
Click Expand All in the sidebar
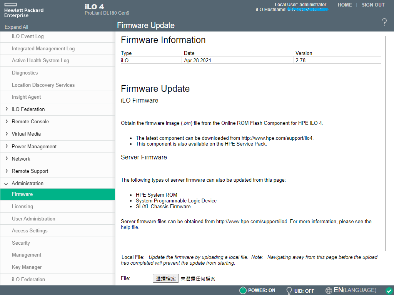pyautogui.click(x=16, y=27)
